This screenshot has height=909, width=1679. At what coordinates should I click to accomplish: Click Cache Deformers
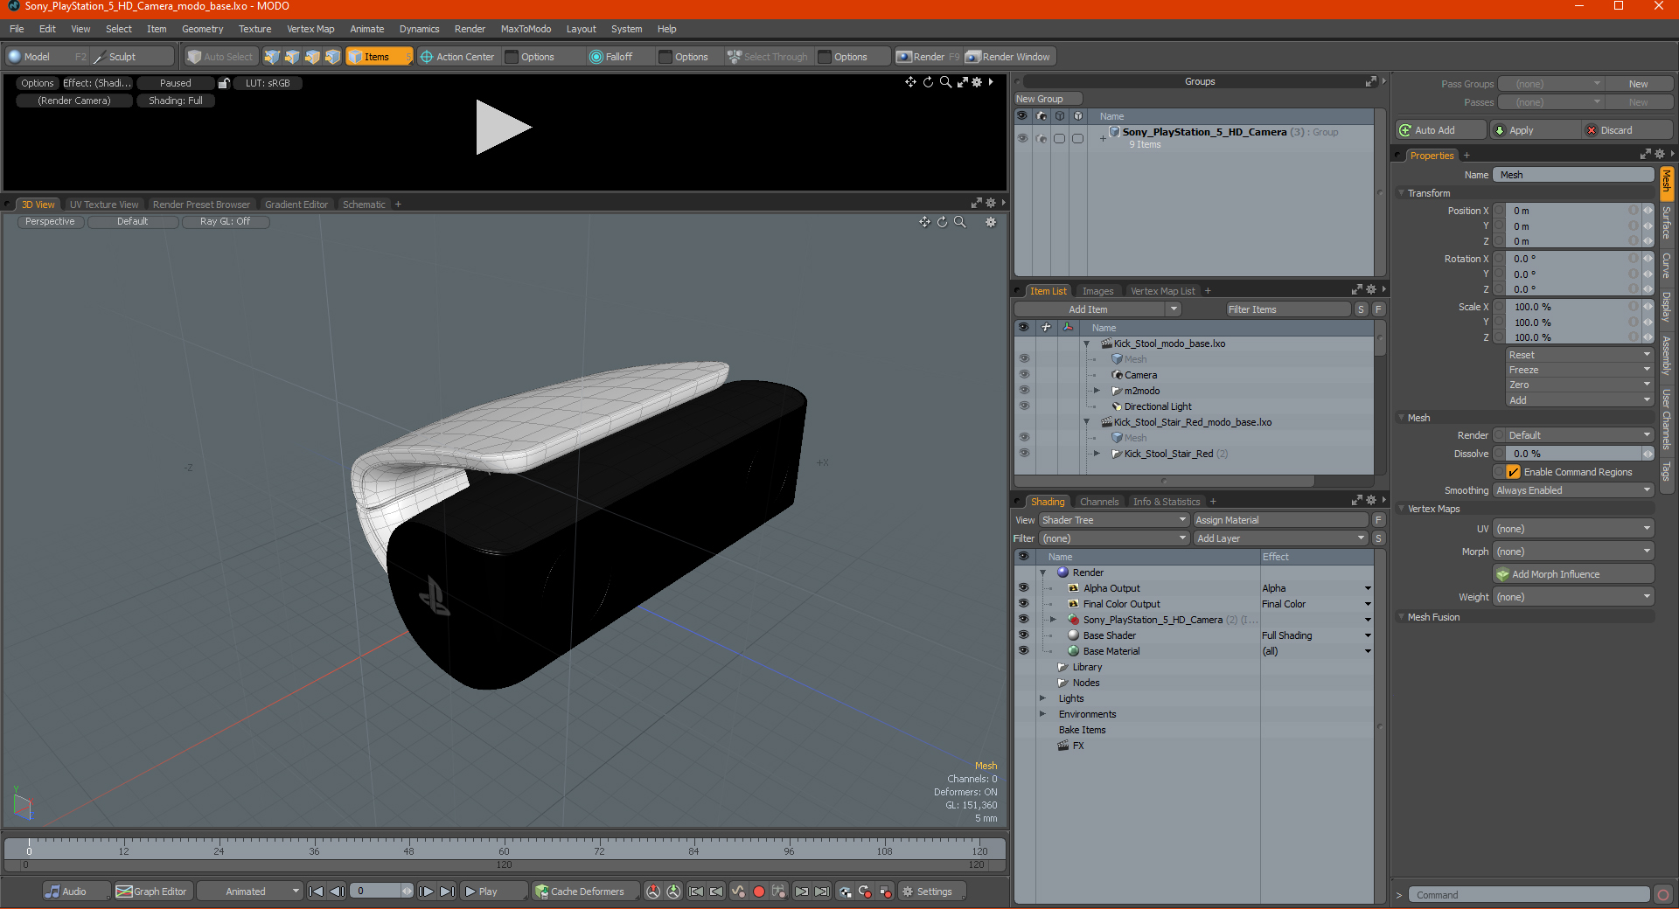586,892
